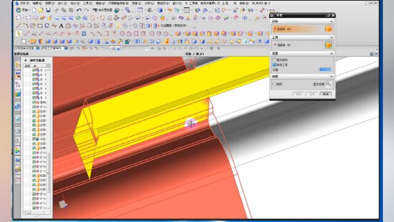Collapse the Settings section in dialog

pos(331,54)
